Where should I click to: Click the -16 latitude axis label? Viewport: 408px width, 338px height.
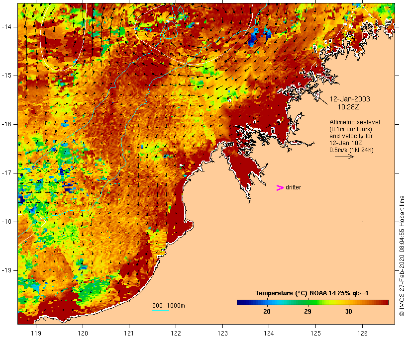6,124
